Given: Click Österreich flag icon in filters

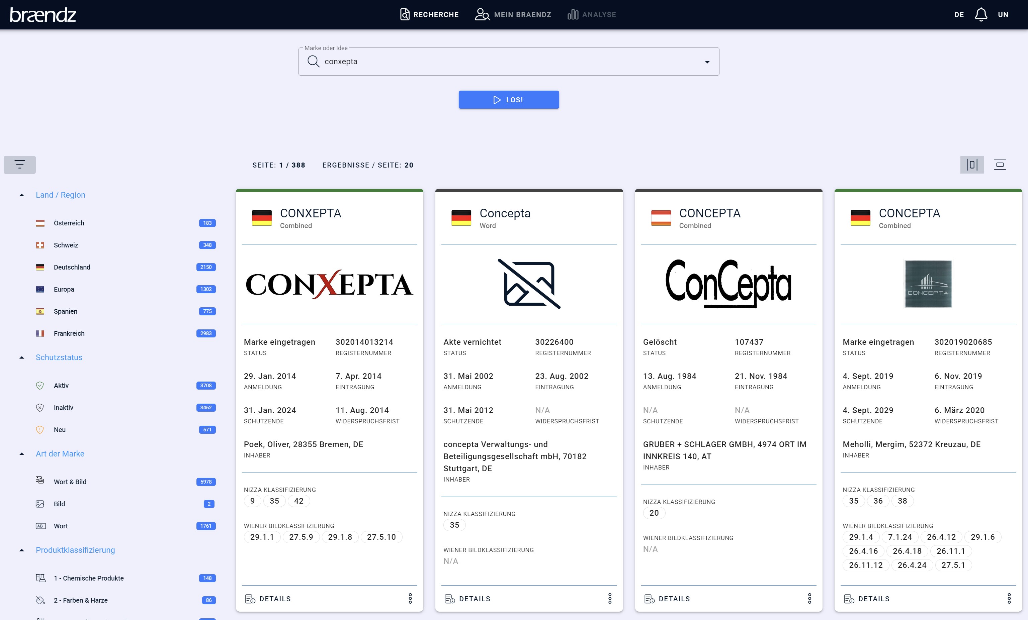Looking at the screenshot, I should click(x=40, y=223).
